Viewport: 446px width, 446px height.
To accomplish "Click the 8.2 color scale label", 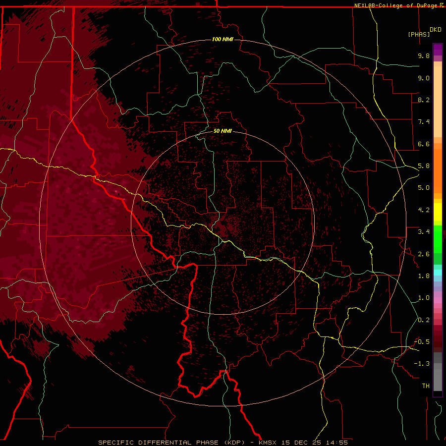I will [424, 100].
